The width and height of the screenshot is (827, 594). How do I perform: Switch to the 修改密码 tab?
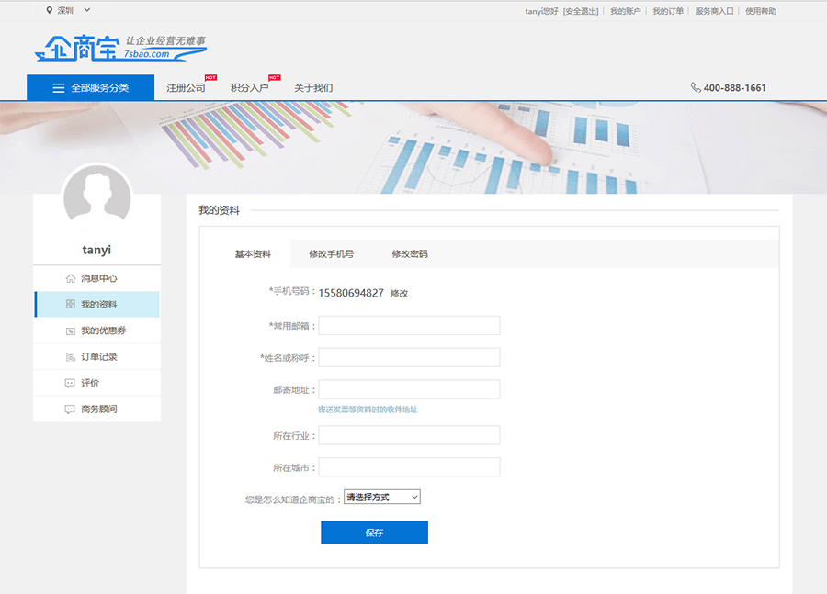coord(410,253)
